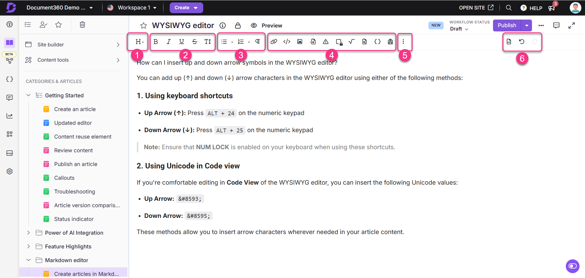Open API documentation braces icon in rail
585x278 pixels.
(9, 79)
